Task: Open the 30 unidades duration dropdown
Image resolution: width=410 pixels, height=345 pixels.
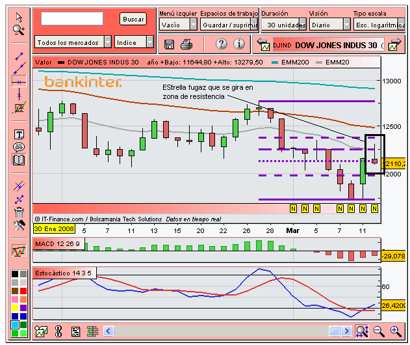Action: click(x=284, y=25)
